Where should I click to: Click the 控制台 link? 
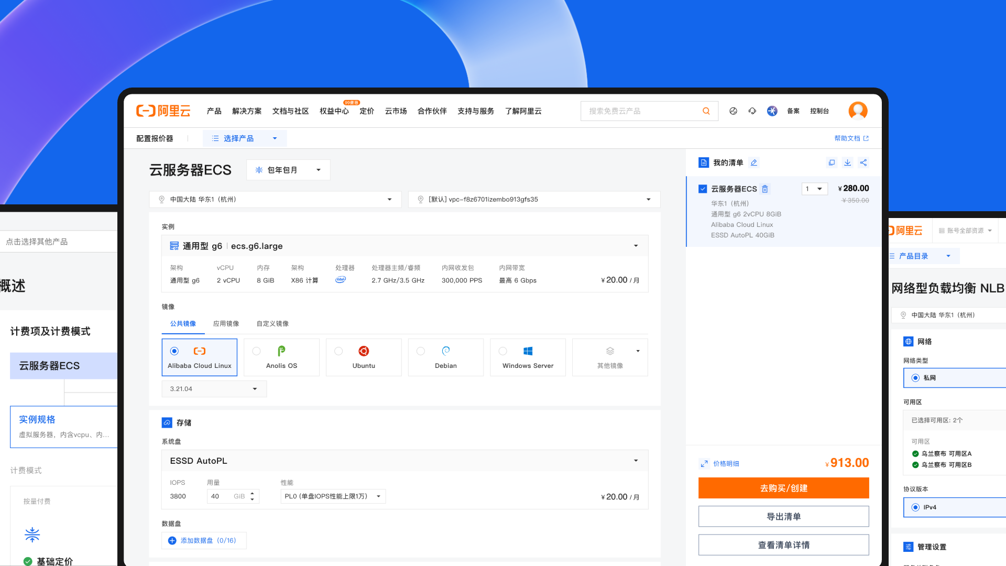coord(819,111)
